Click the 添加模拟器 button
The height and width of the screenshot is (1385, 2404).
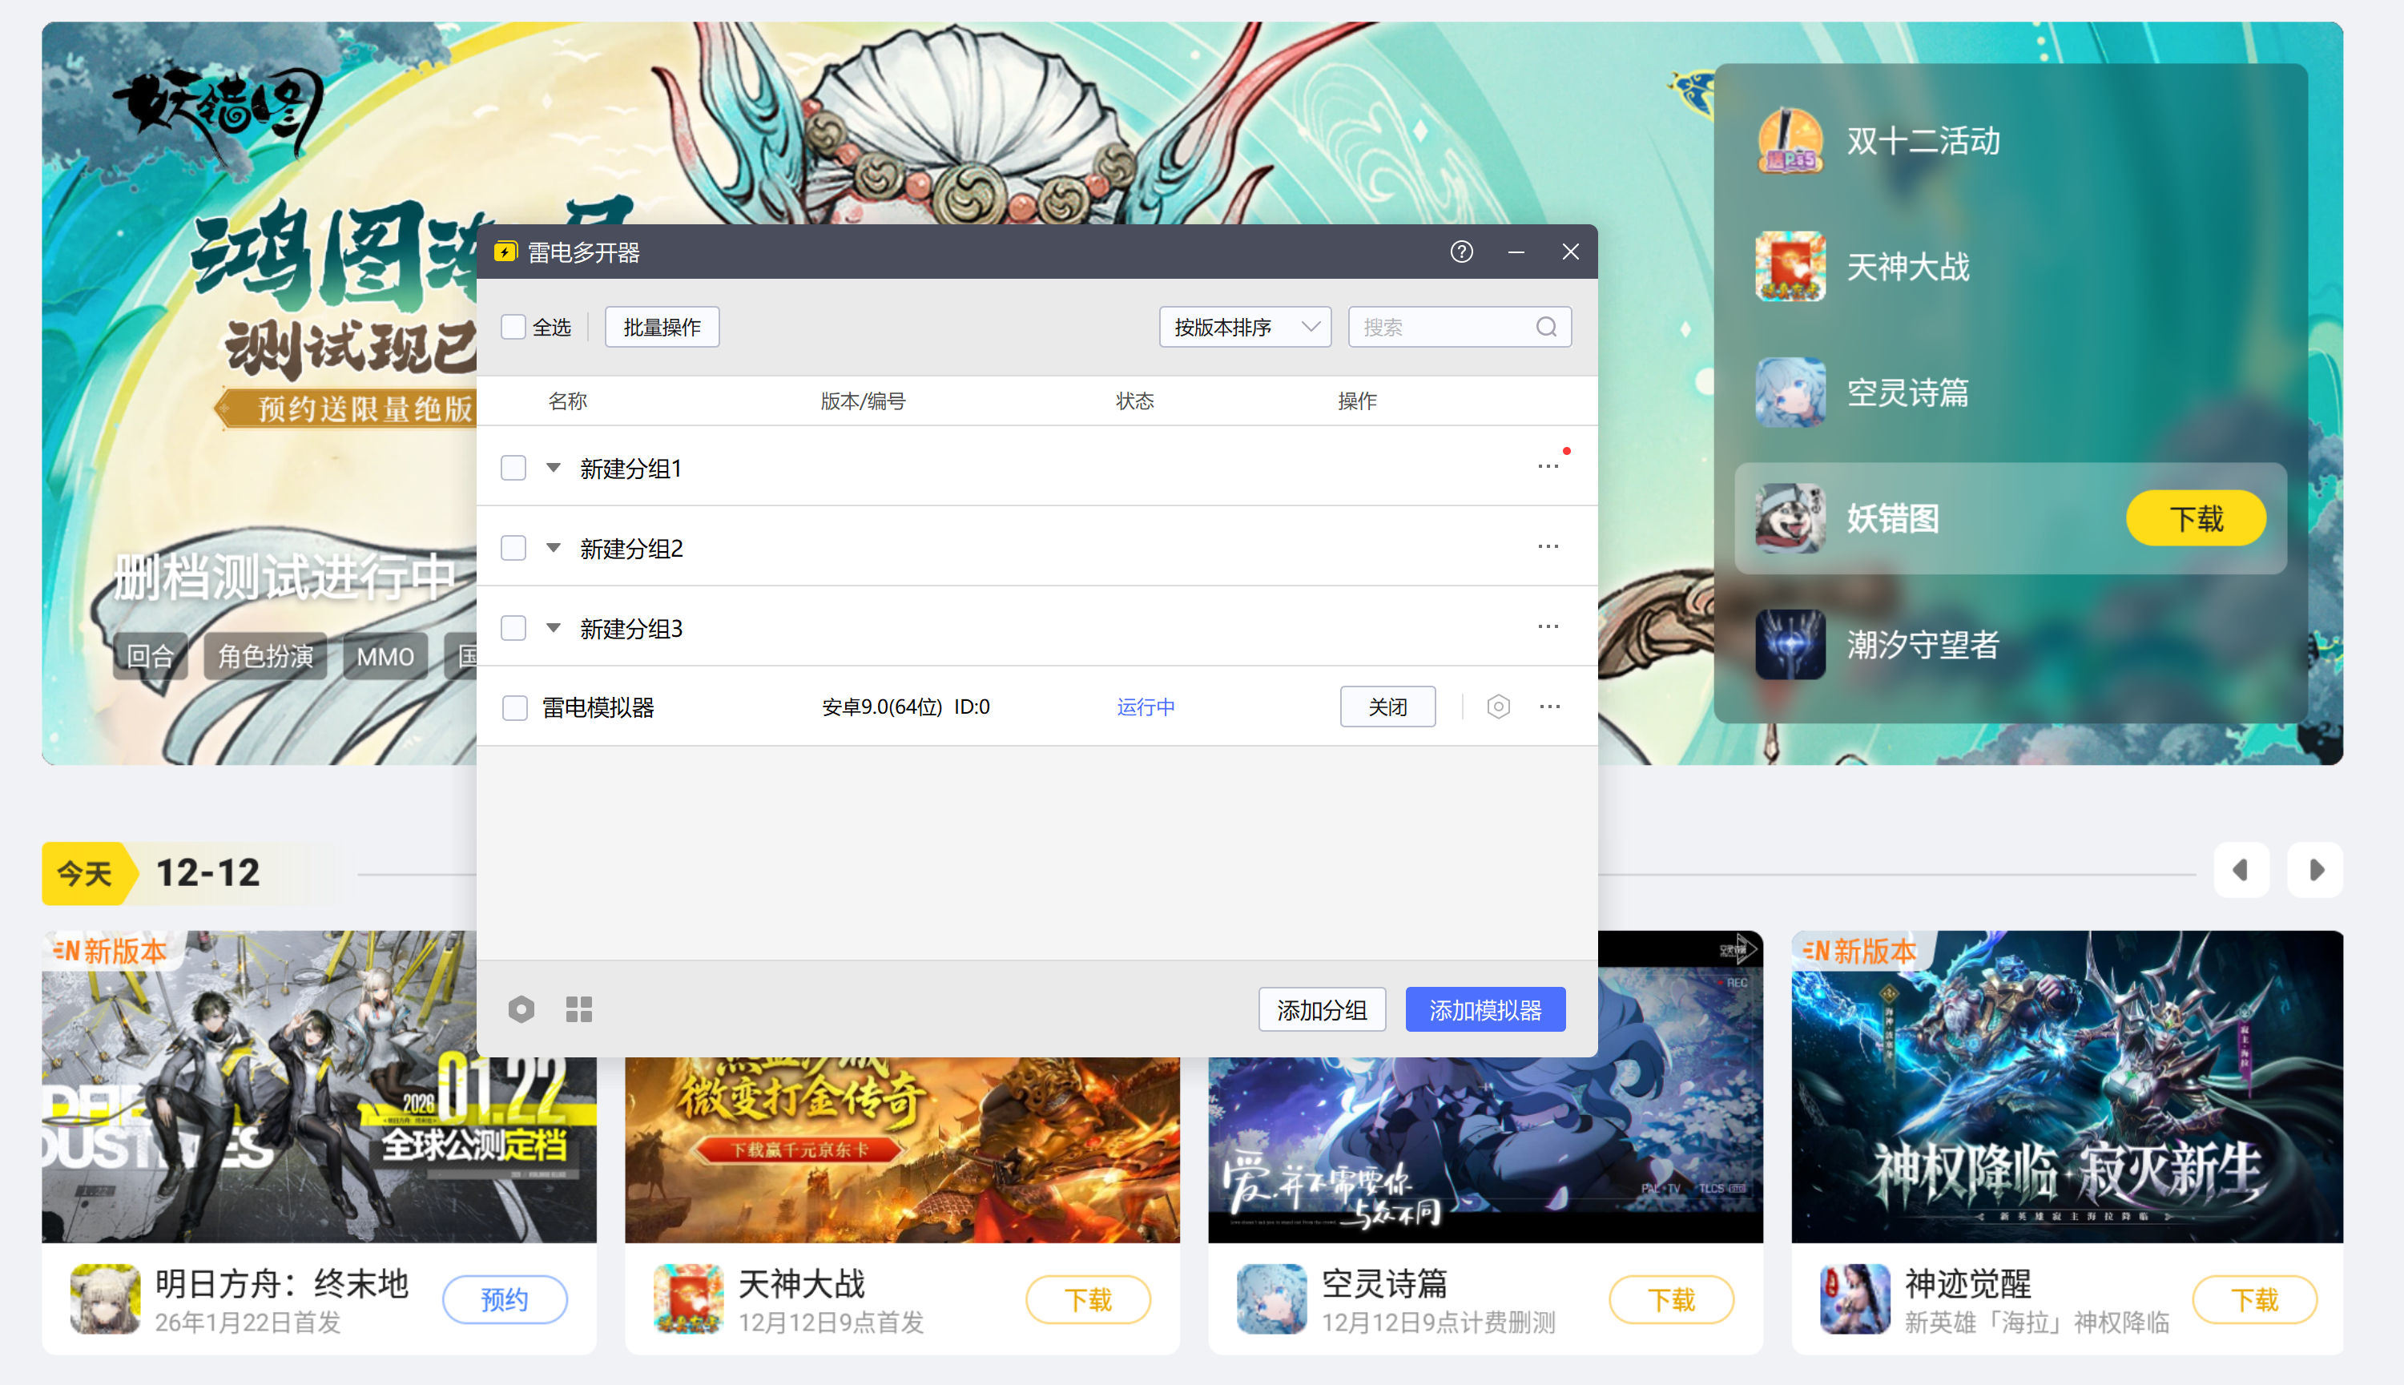coord(1484,1009)
